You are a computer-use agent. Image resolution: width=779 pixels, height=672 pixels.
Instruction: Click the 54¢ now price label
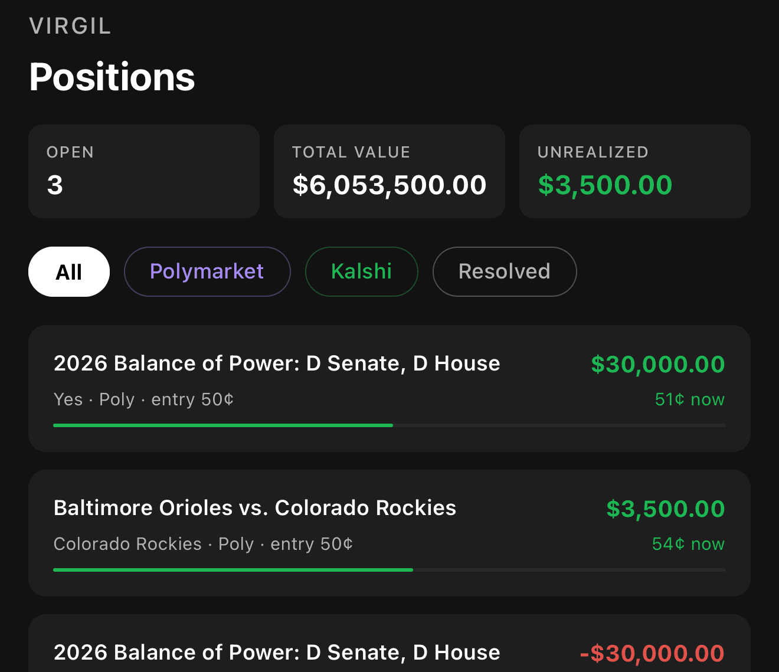click(x=689, y=544)
